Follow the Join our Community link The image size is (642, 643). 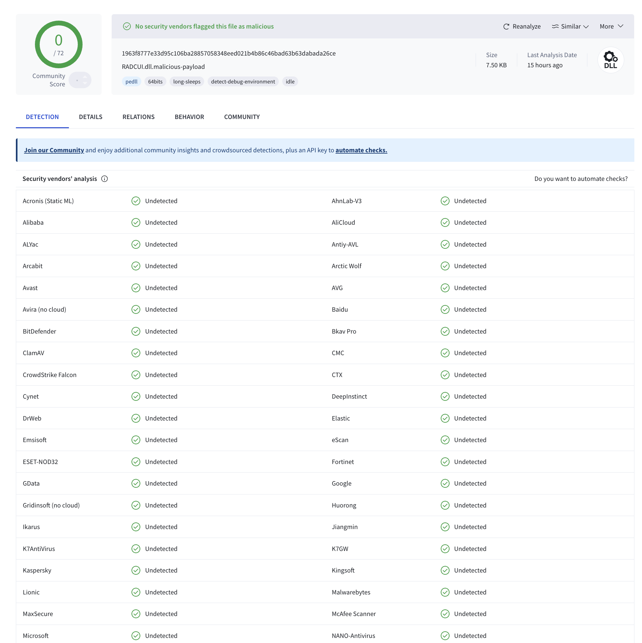click(54, 150)
